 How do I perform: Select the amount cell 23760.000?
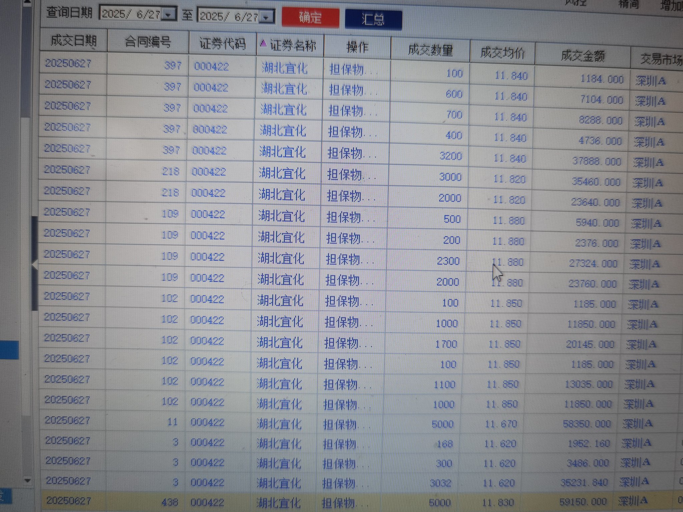pyautogui.click(x=592, y=284)
